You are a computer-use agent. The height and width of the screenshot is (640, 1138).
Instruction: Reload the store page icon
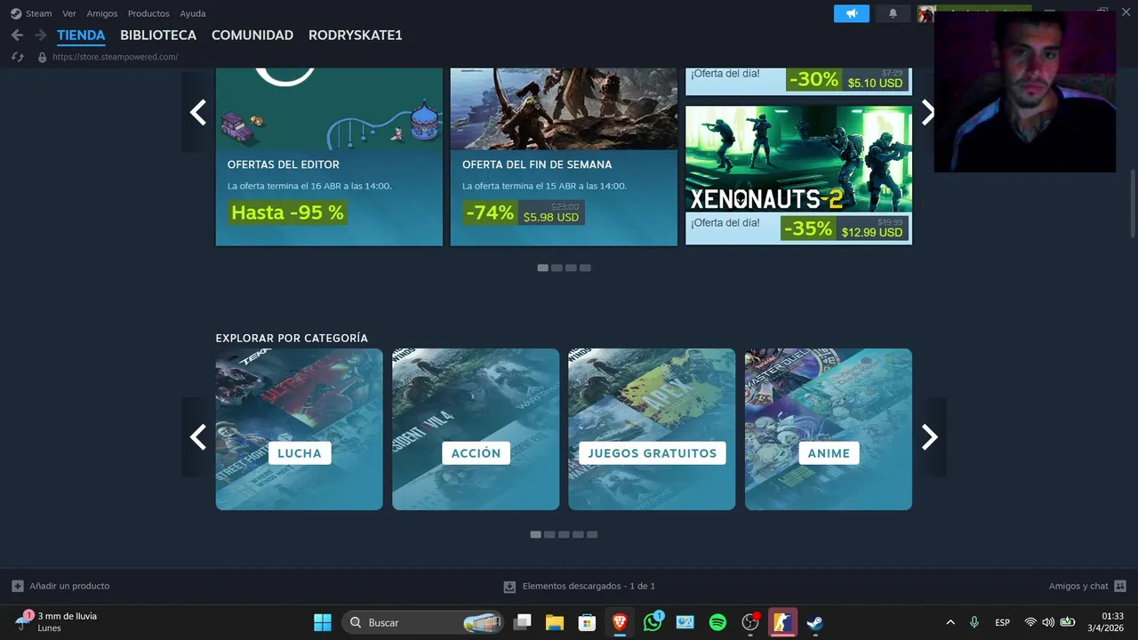pos(17,57)
